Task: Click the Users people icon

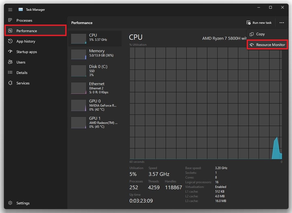Action: point(10,62)
